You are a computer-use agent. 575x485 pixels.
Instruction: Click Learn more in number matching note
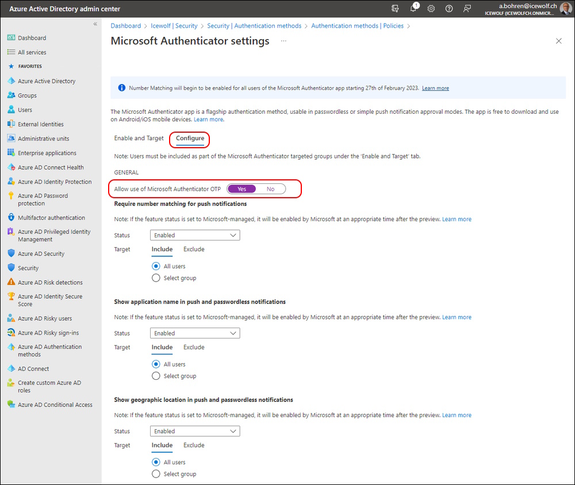click(457, 219)
